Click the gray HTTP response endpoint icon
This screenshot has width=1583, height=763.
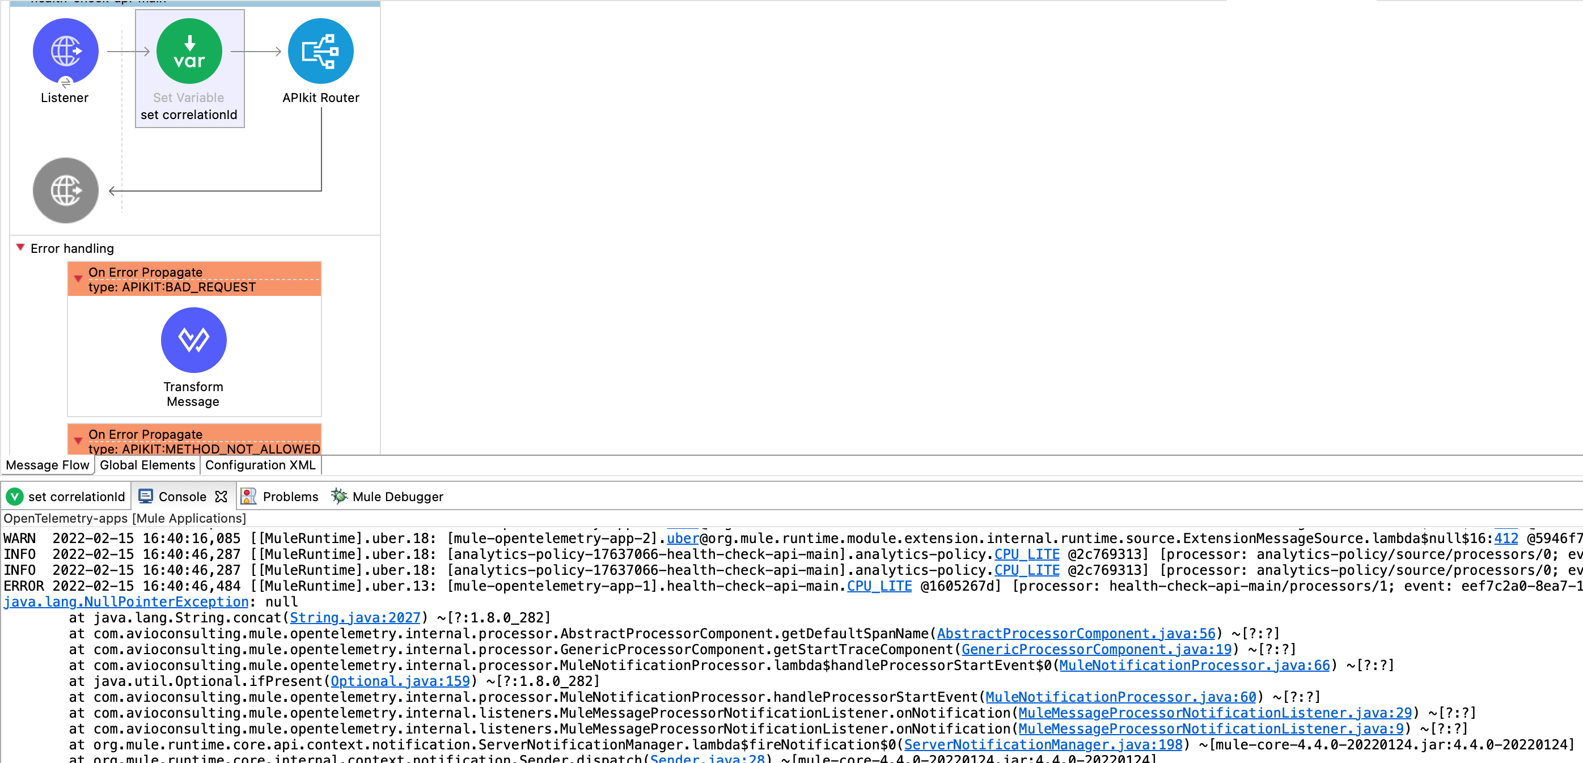tap(65, 190)
